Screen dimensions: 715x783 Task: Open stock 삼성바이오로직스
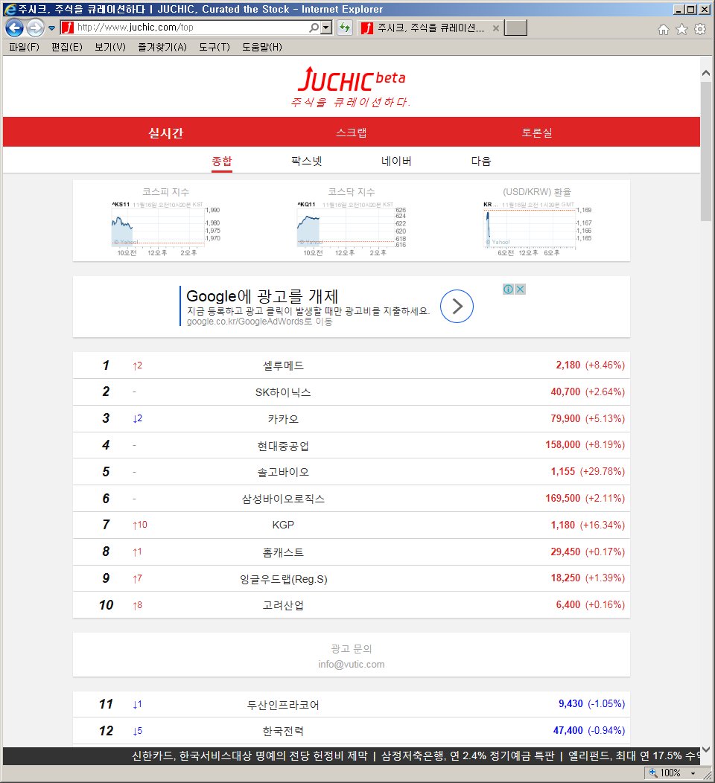click(x=283, y=499)
